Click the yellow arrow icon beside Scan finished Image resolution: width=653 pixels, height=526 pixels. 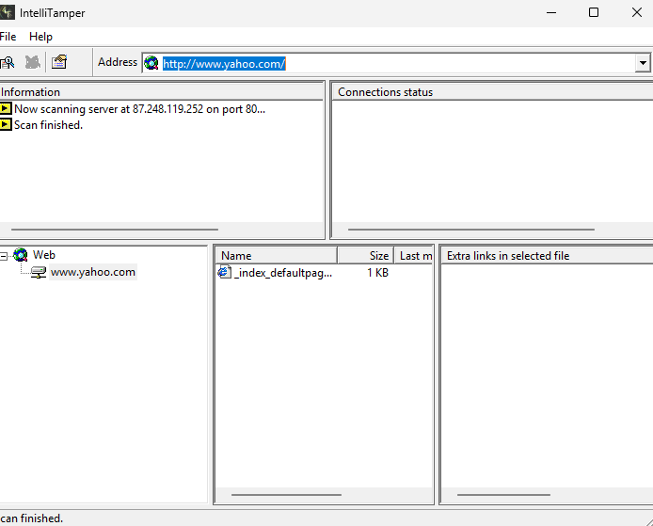pos(6,124)
